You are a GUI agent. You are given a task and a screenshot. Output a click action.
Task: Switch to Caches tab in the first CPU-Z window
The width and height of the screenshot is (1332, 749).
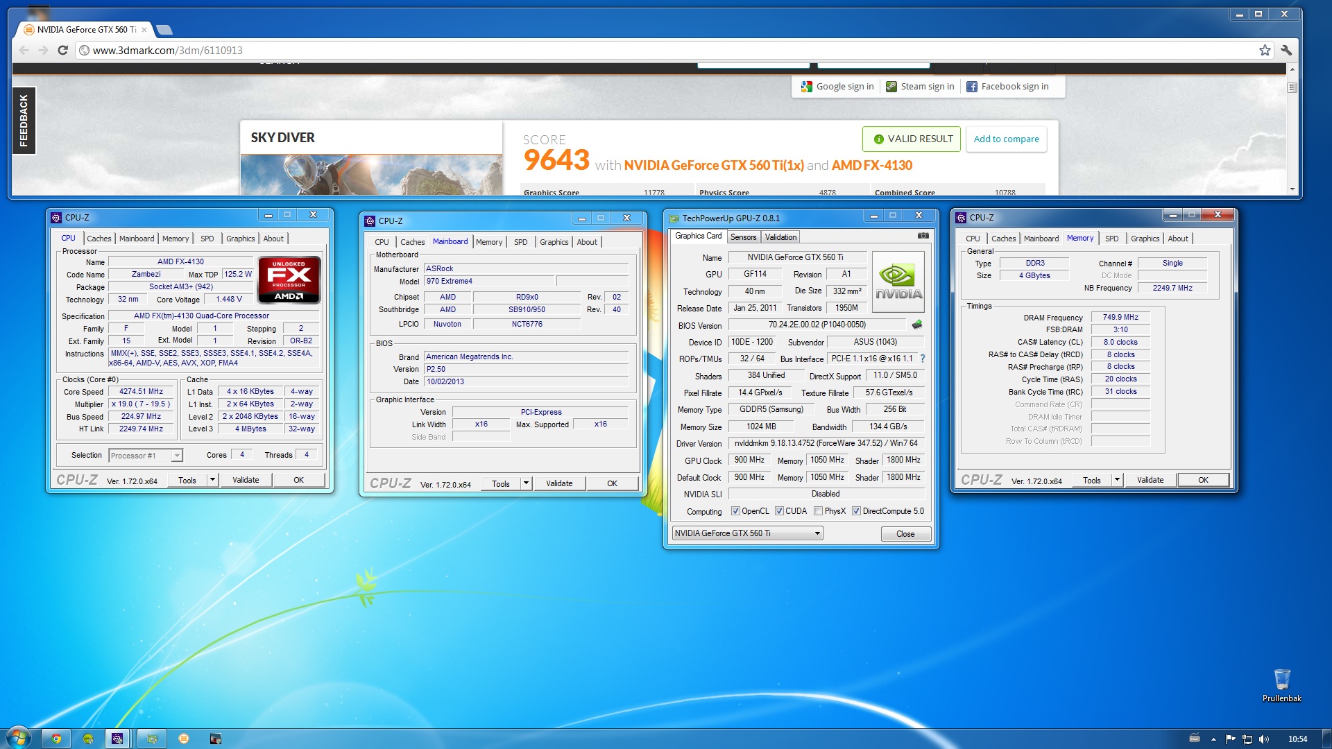[x=99, y=238]
